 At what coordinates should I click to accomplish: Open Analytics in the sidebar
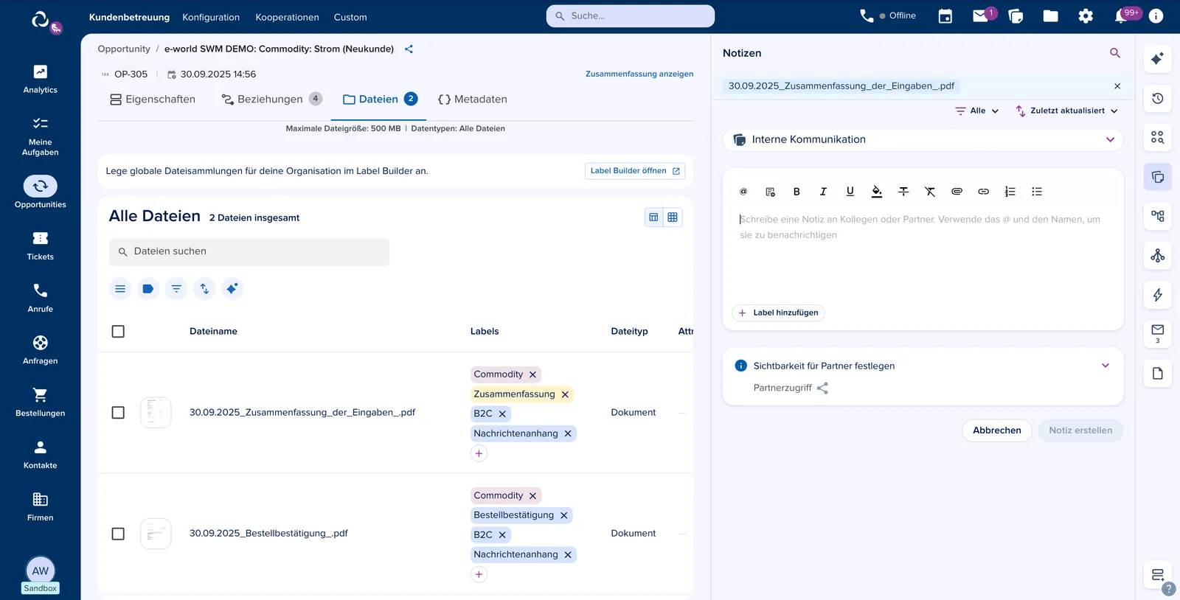click(40, 80)
